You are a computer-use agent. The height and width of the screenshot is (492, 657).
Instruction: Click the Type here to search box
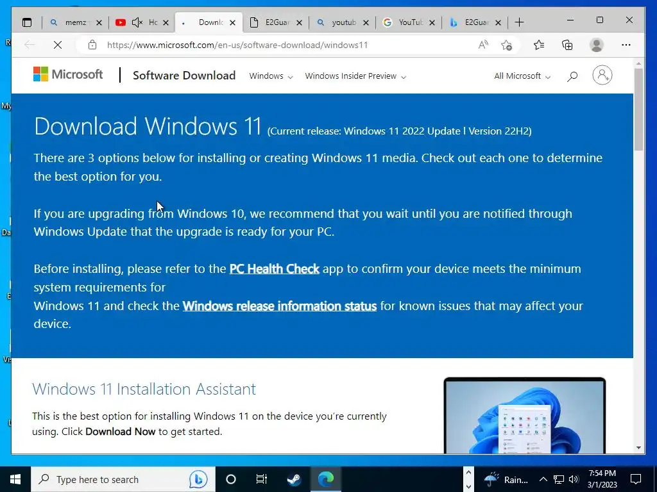(123, 479)
